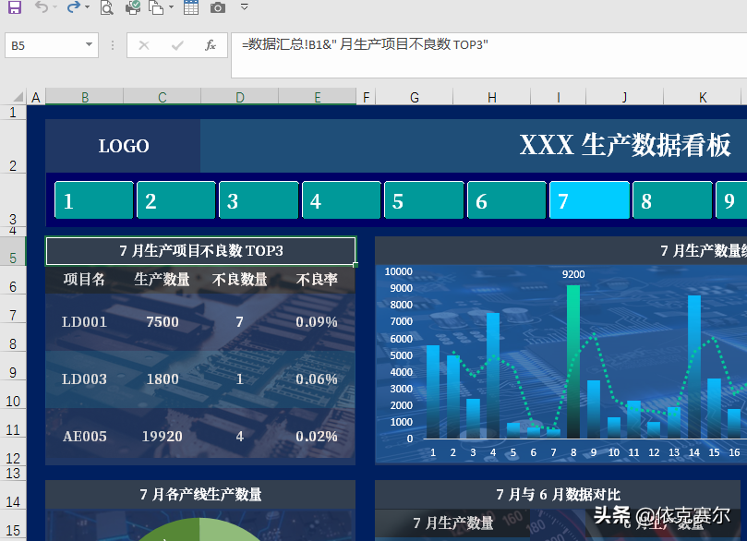
Task: Click the Undo arrow icon
Action: tap(42, 7)
